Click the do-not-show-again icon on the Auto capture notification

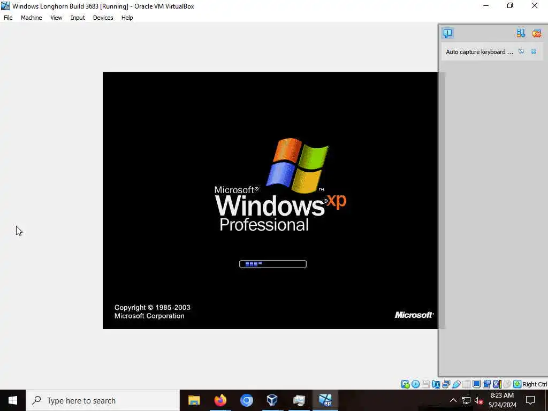tap(521, 51)
